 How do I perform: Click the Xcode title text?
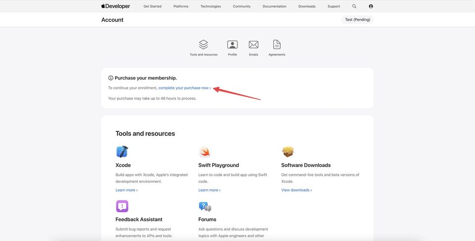tap(123, 165)
